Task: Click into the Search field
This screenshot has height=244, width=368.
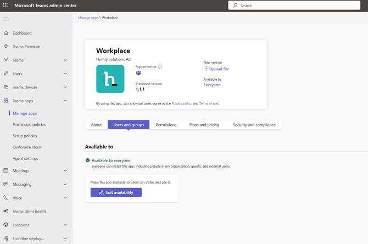Action: (297, 5)
